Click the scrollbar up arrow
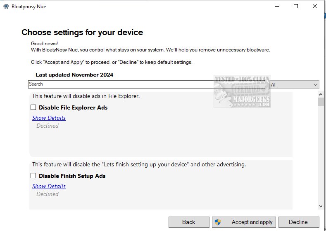 pos(321,94)
